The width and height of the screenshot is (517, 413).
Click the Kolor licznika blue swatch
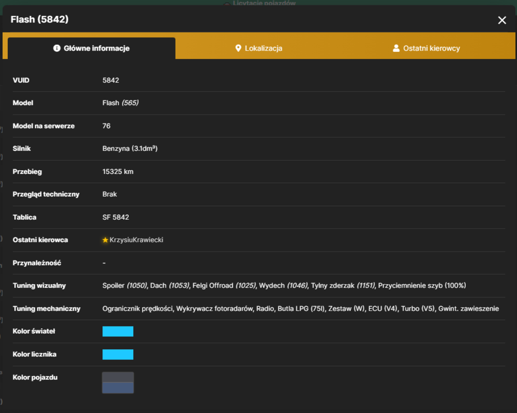[118, 354]
